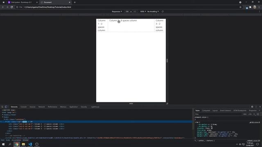Click the Chrome taskbar icon
The image size is (262, 147).
(17, 144)
